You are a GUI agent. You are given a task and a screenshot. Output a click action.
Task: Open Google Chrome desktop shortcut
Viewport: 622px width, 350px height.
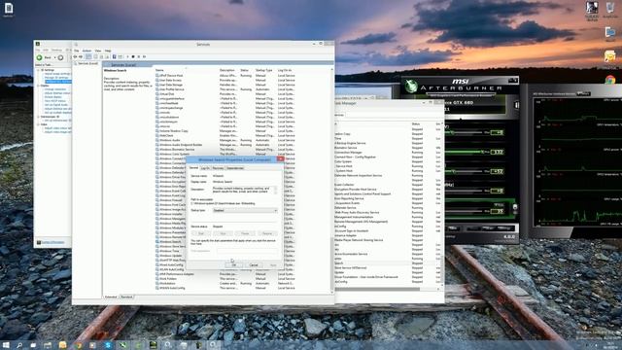610,80
